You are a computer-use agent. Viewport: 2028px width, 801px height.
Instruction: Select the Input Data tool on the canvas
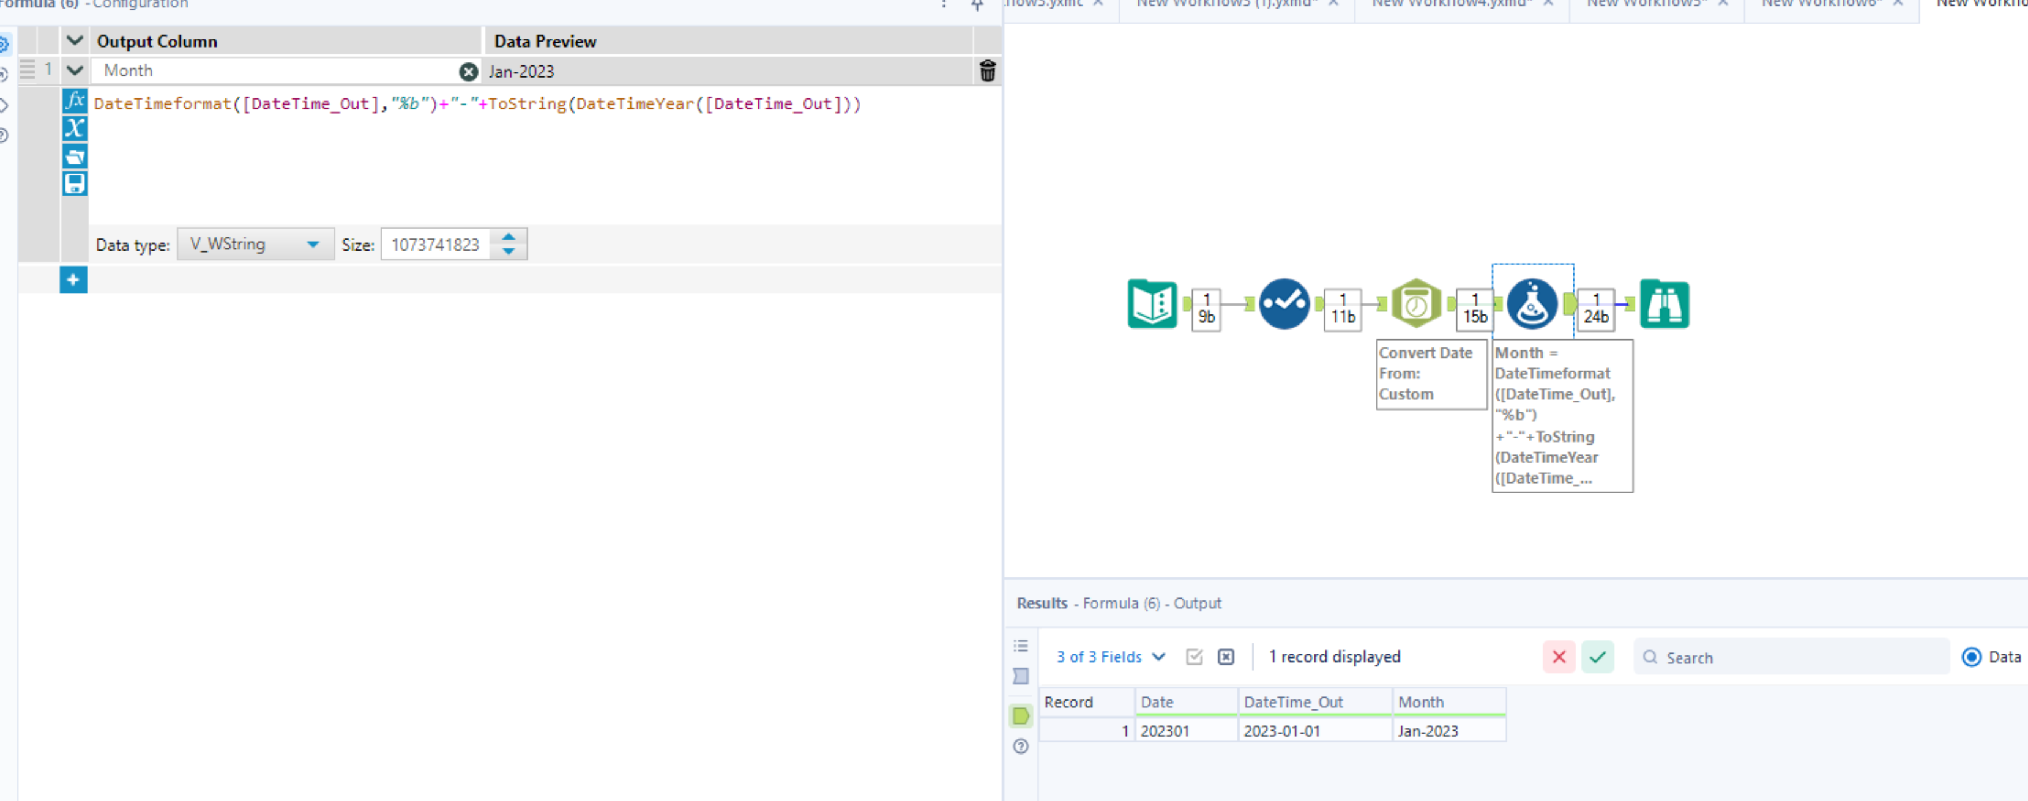(x=1151, y=304)
